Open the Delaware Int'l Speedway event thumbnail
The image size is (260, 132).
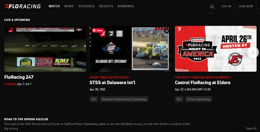(130, 49)
